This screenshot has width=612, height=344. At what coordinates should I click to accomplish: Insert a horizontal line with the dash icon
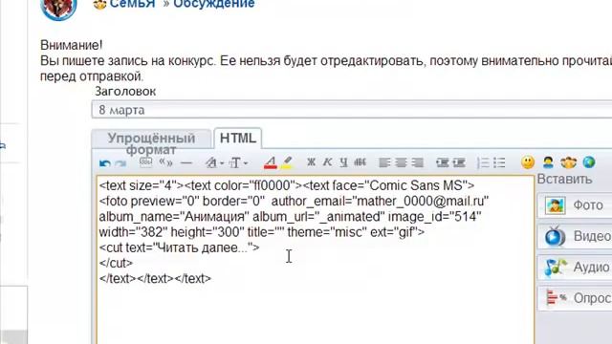(x=186, y=162)
